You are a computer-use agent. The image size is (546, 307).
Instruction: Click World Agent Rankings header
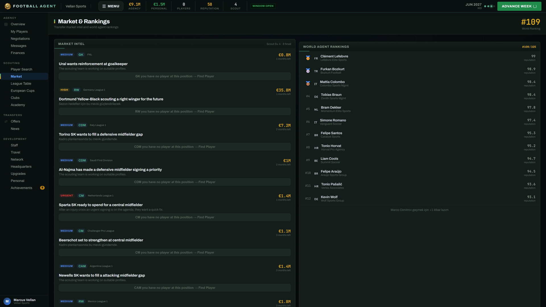(x=326, y=47)
